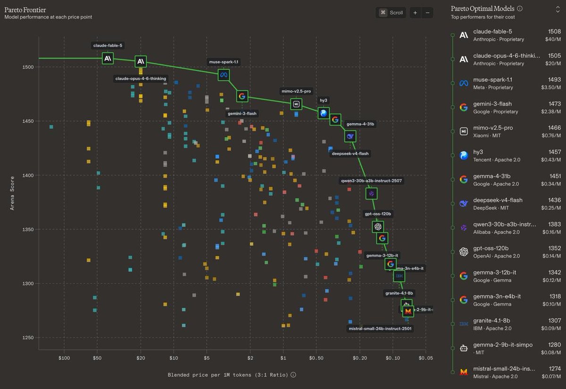Screen dimensions: 566x389
Task: Click the 'DeepSeek · MIT' text
Action: (x=490, y=208)
